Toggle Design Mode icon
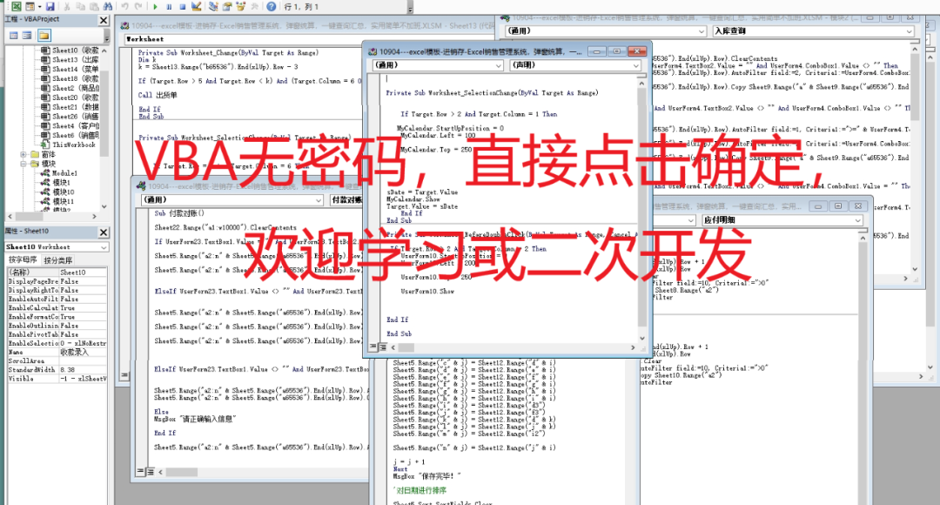Screen dimensions: 940x505 point(197,7)
